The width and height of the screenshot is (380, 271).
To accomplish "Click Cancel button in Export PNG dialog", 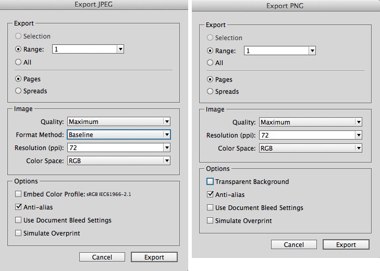I will (x=293, y=244).
